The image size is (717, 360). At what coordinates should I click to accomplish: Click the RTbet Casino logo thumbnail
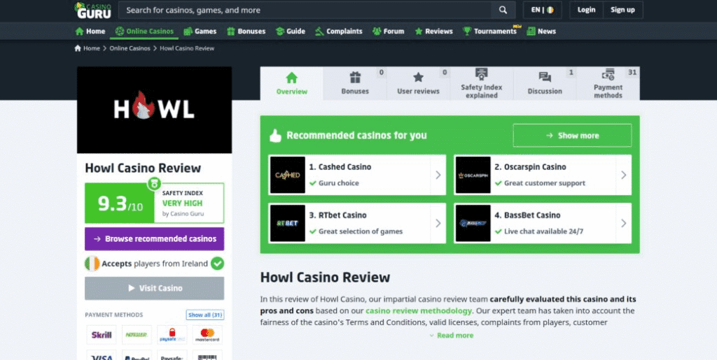pos(288,224)
